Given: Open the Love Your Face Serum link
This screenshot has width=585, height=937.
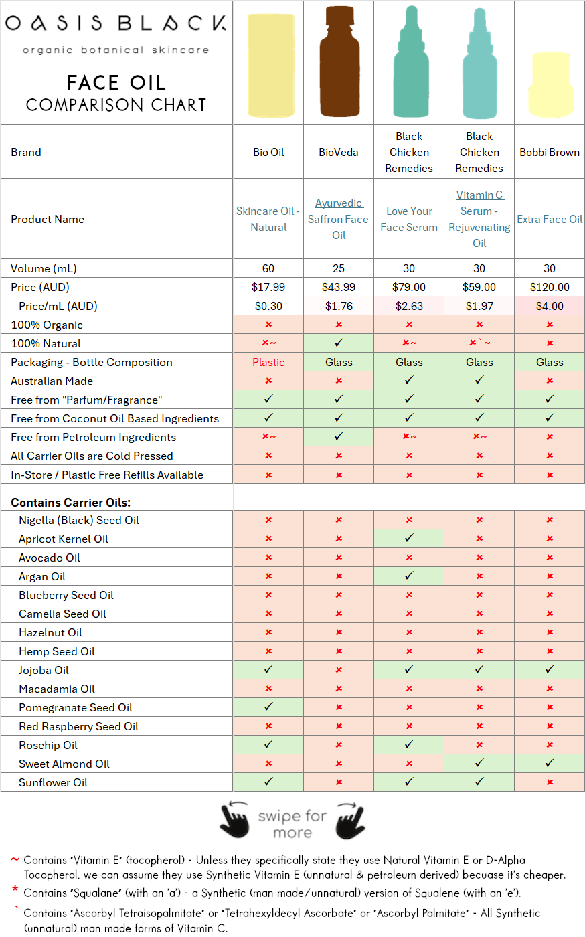Looking at the screenshot, I should pyautogui.click(x=409, y=219).
